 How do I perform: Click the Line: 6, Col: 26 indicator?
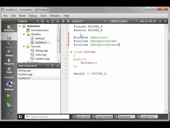(148, 21)
